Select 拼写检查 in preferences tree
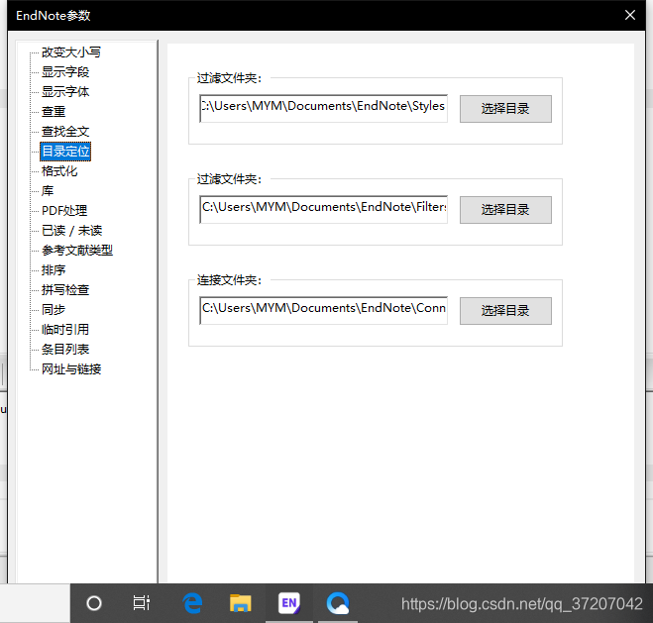The height and width of the screenshot is (623, 653). pyautogui.click(x=65, y=289)
